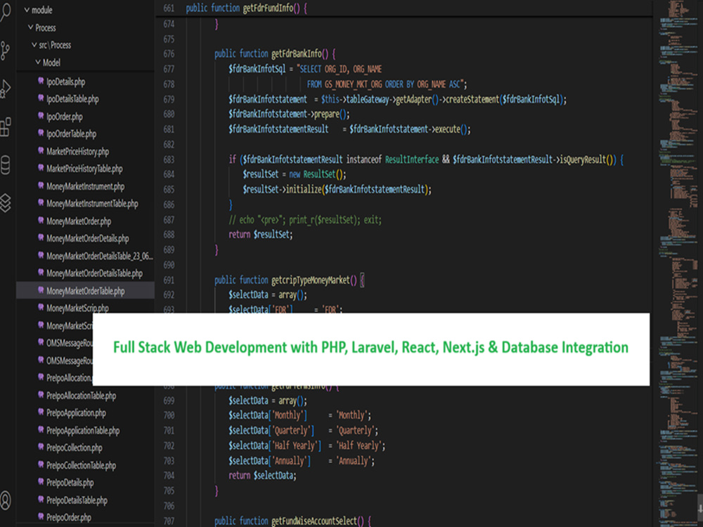Open MoneyMarketOrder.php file
This screenshot has width=703, height=527.
(x=79, y=221)
